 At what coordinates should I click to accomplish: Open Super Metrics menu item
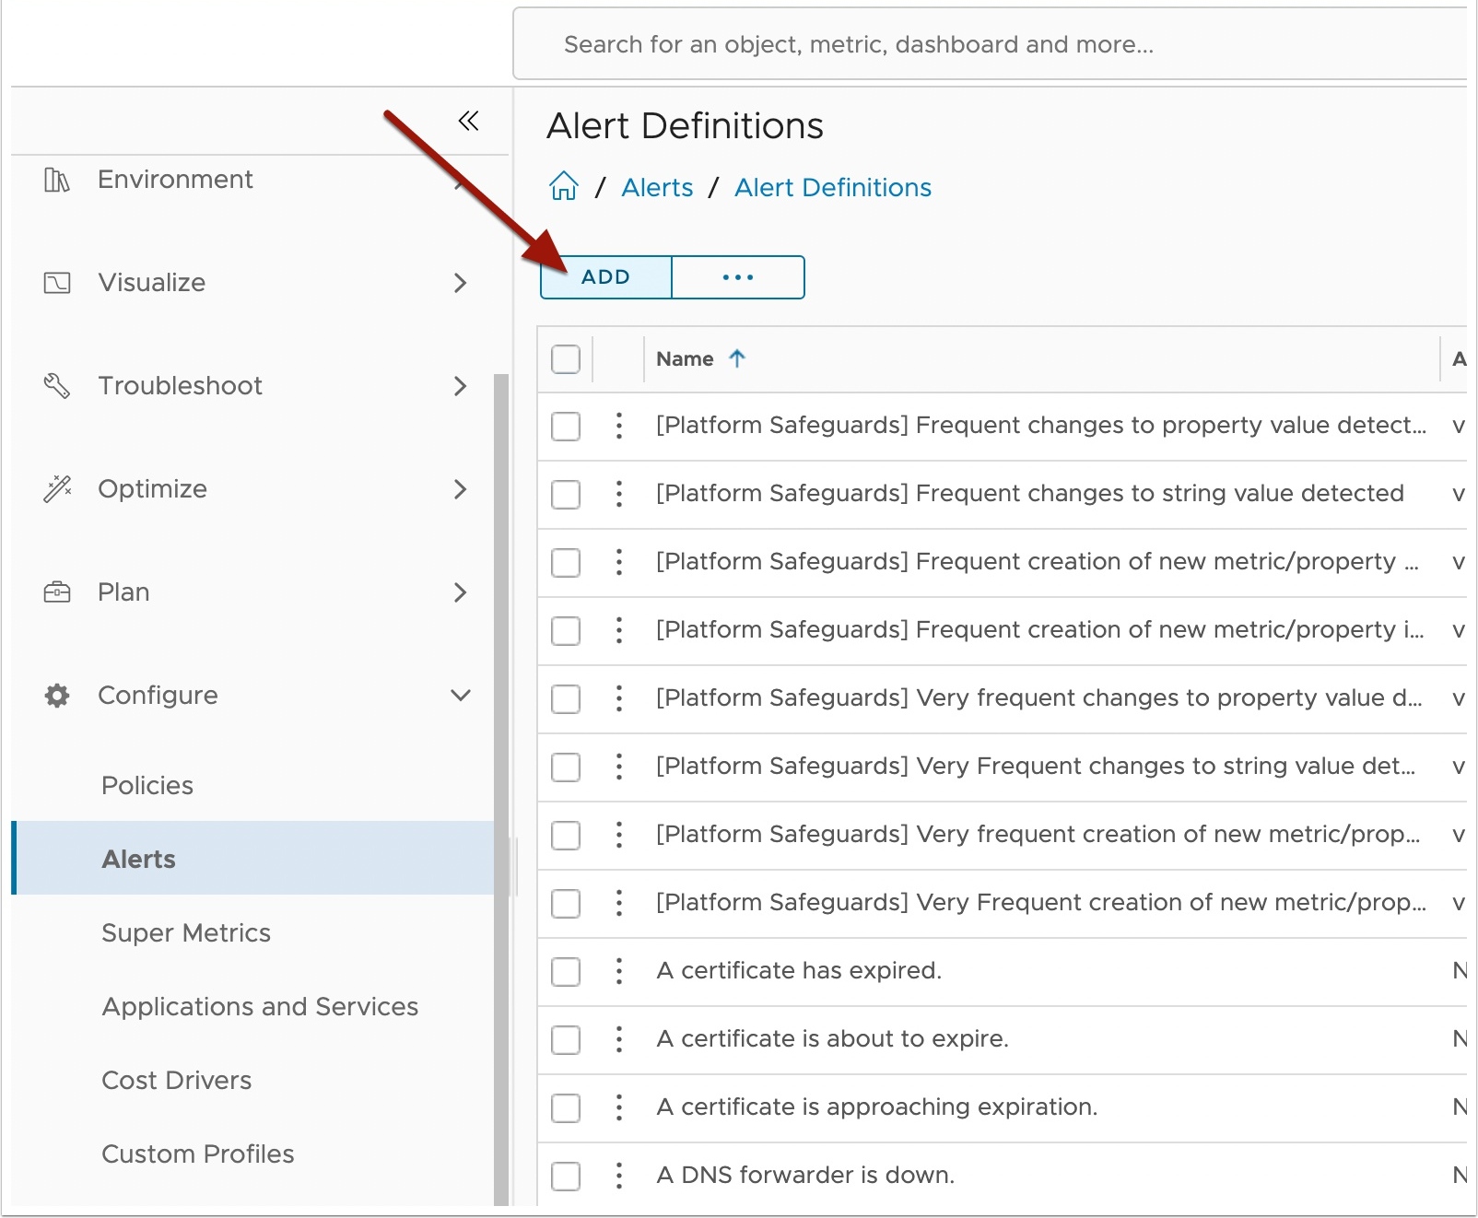(x=186, y=933)
